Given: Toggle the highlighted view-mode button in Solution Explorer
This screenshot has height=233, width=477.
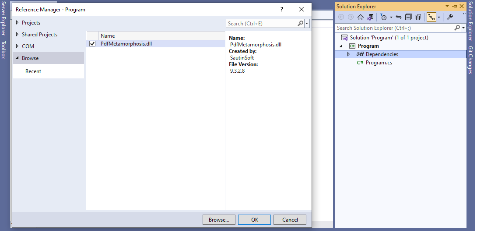Looking at the screenshot, I should click(x=431, y=17).
